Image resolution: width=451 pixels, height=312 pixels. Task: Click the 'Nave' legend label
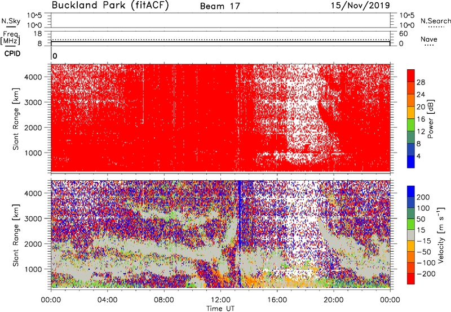429,39
